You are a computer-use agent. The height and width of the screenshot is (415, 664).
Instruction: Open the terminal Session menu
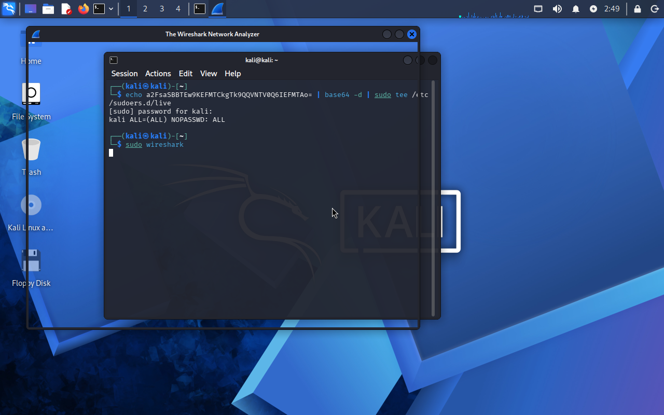tap(125, 74)
